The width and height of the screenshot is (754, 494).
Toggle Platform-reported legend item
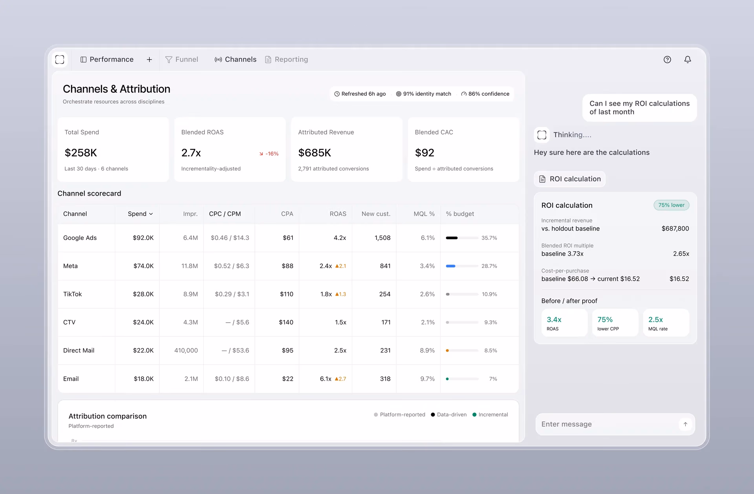399,415
